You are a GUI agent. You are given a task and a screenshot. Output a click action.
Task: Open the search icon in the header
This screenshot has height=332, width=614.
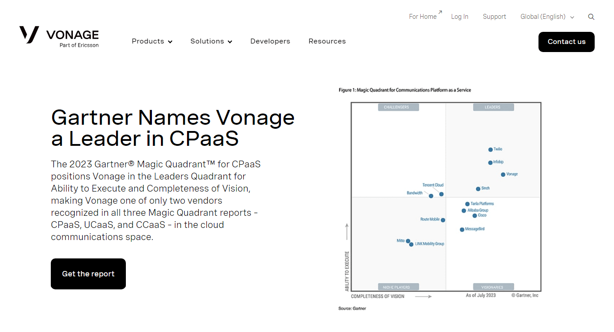pyautogui.click(x=591, y=16)
